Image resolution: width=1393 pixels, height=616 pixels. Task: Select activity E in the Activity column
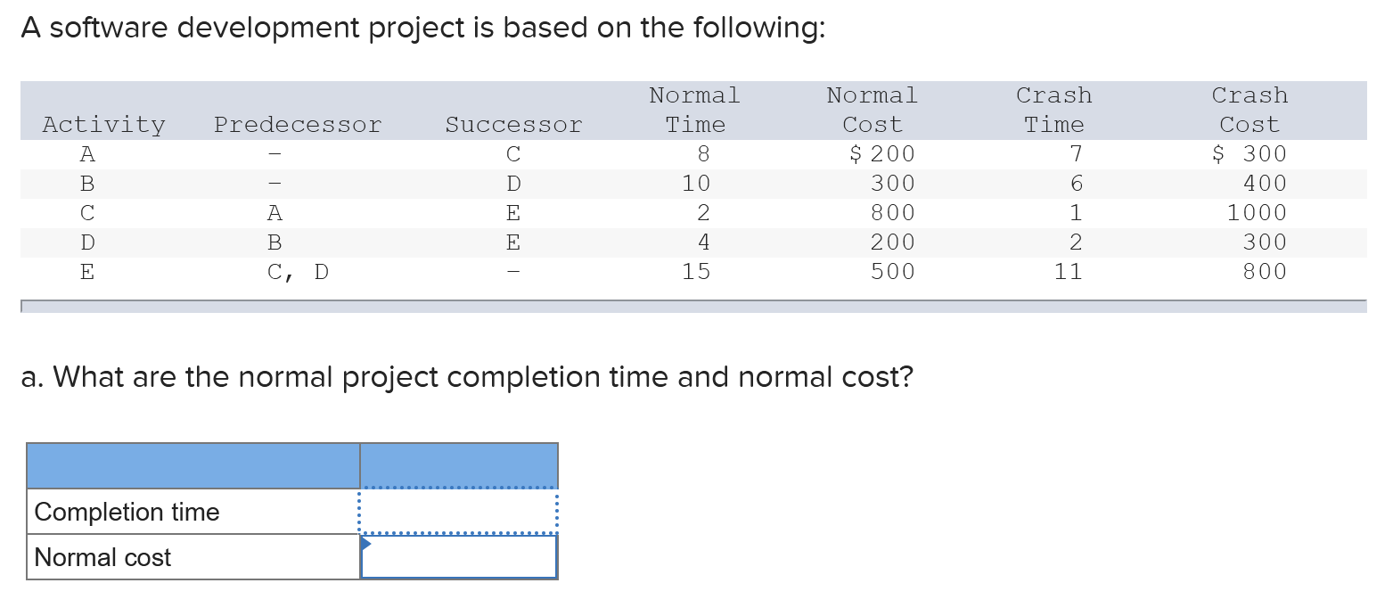tap(86, 271)
